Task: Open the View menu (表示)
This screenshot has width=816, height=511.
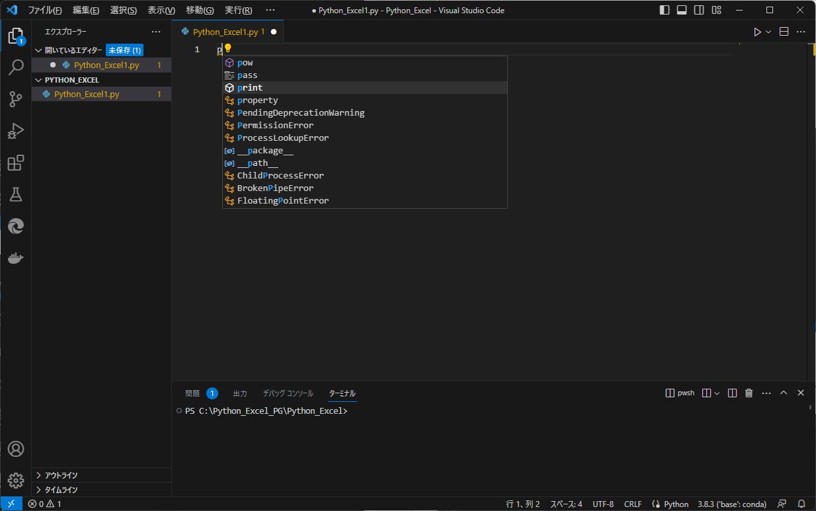Action: click(x=161, y=10)
